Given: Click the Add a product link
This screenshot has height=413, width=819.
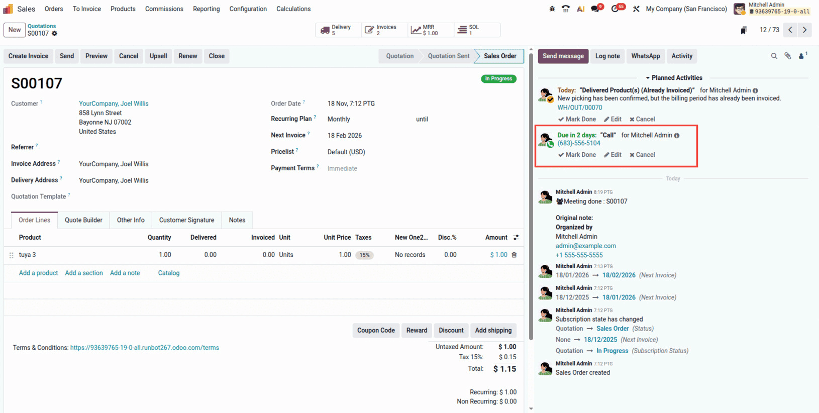Looking at the screenshot, I should 38,273.
